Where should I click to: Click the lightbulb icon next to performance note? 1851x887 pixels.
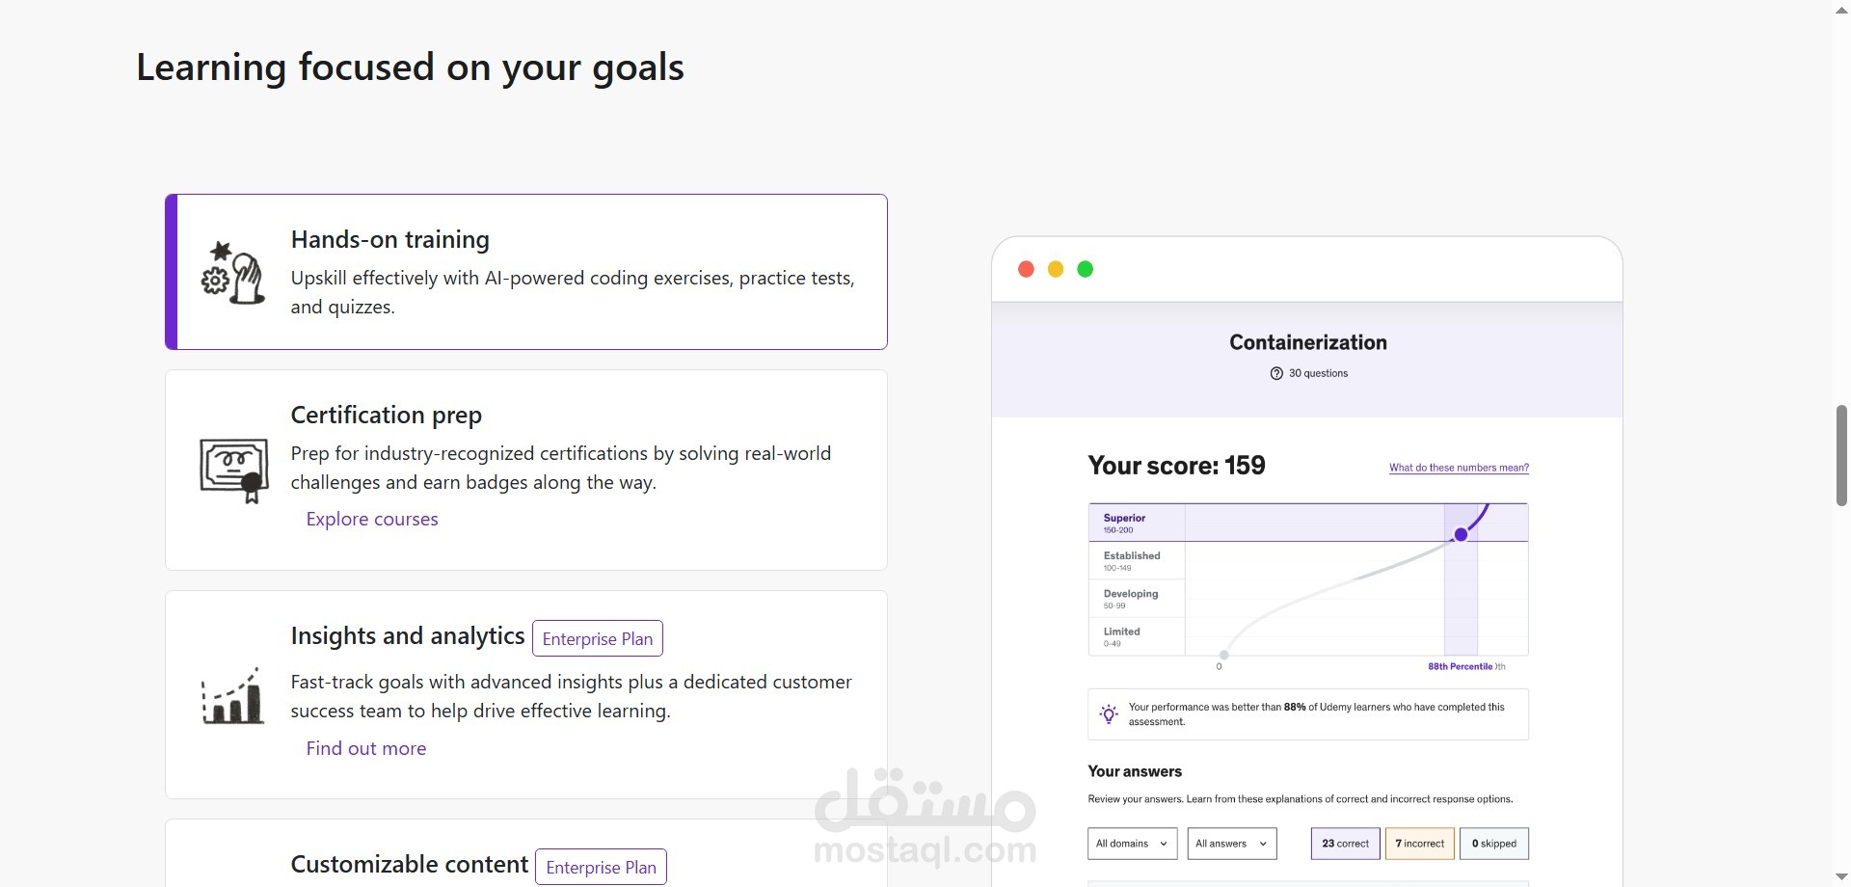1109,713
